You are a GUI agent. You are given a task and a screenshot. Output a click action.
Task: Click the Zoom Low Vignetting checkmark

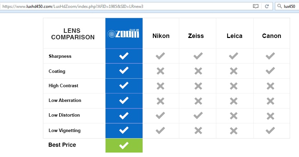124,130
